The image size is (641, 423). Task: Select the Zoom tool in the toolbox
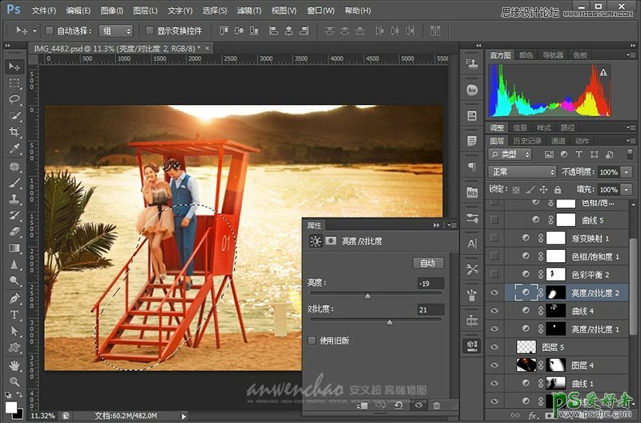coord(14,381)
